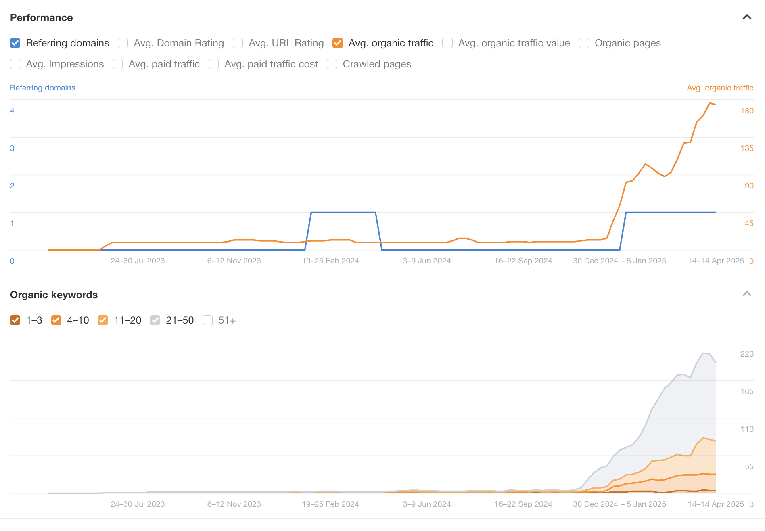Uncheck the Referring domains checkbox

pos(15,43)
